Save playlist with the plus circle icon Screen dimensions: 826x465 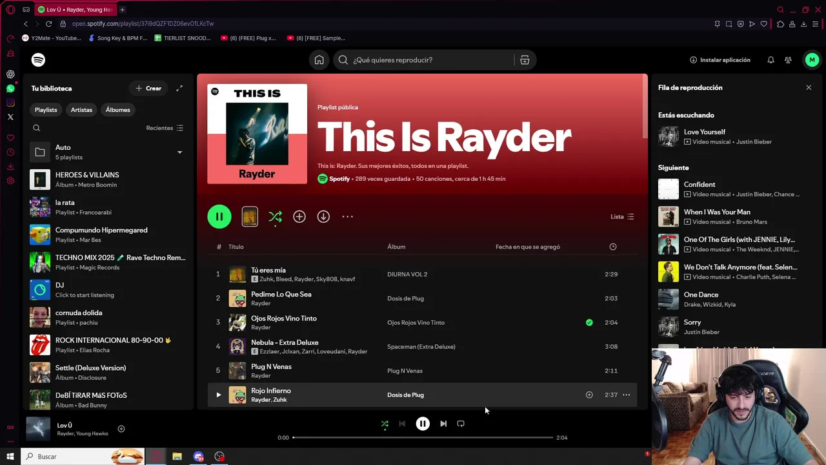coord(299,216)
